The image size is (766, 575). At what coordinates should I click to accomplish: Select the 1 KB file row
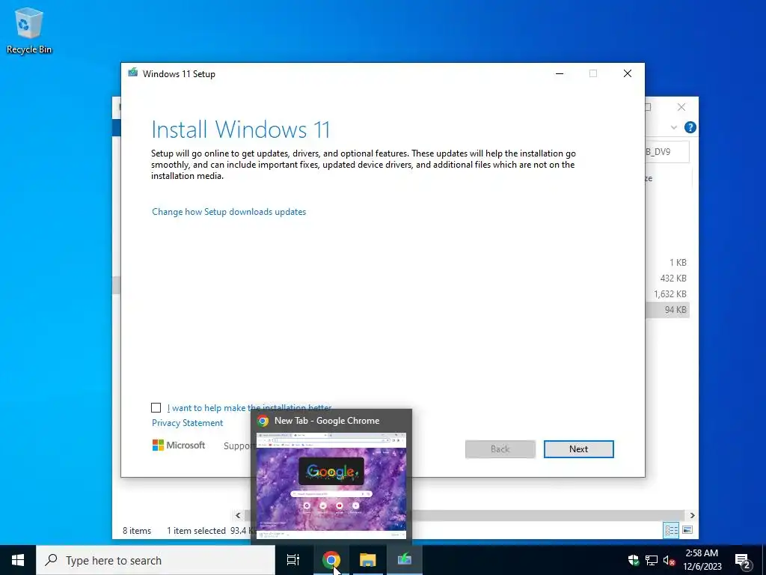click(x=667, y=263)
